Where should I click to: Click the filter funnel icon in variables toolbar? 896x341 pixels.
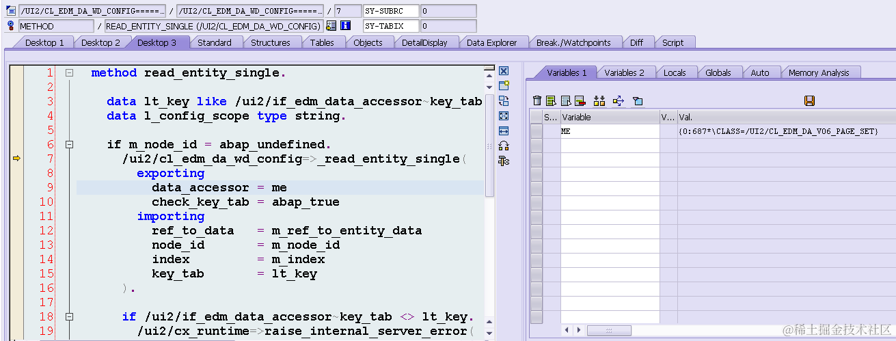[637, 101]
